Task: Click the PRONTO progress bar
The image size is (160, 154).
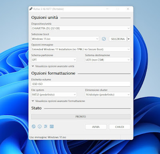Action: click(81, 117)
